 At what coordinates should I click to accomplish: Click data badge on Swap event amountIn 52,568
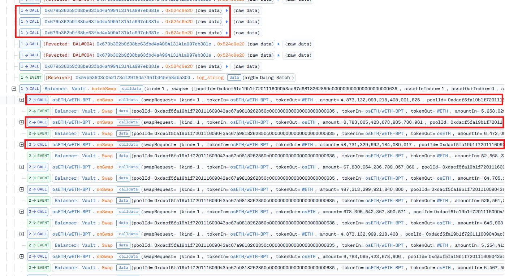click(123, 156)
